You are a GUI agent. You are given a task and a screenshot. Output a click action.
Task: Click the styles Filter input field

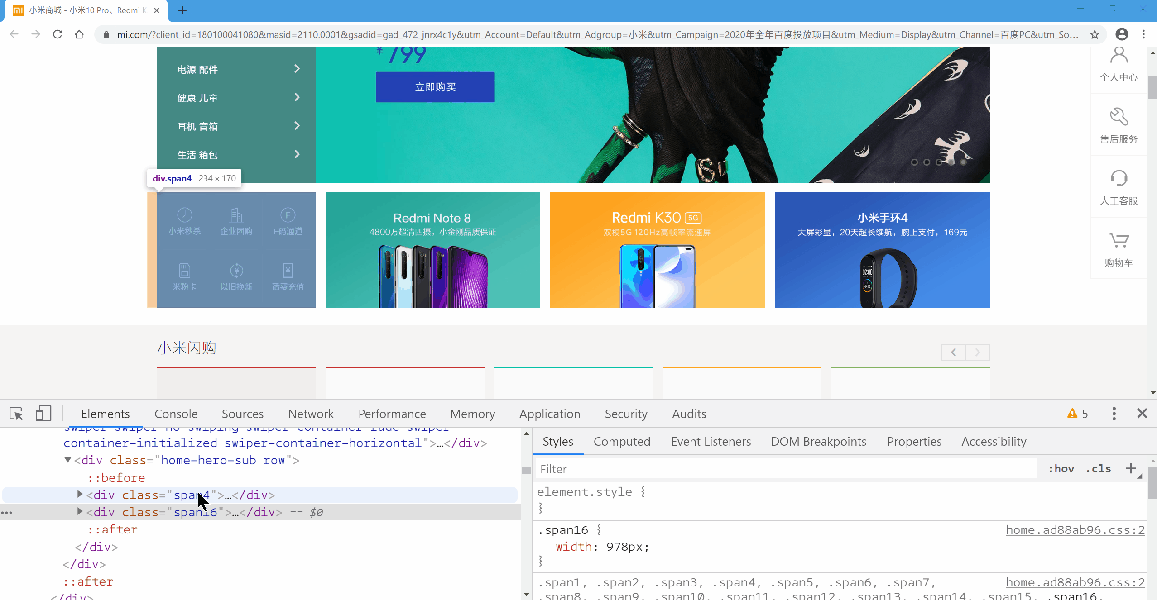pos(787,469)
